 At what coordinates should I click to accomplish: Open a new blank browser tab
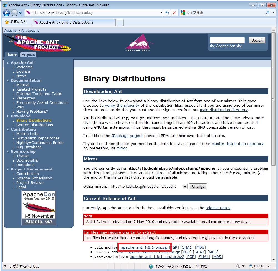tap(120, 23)
